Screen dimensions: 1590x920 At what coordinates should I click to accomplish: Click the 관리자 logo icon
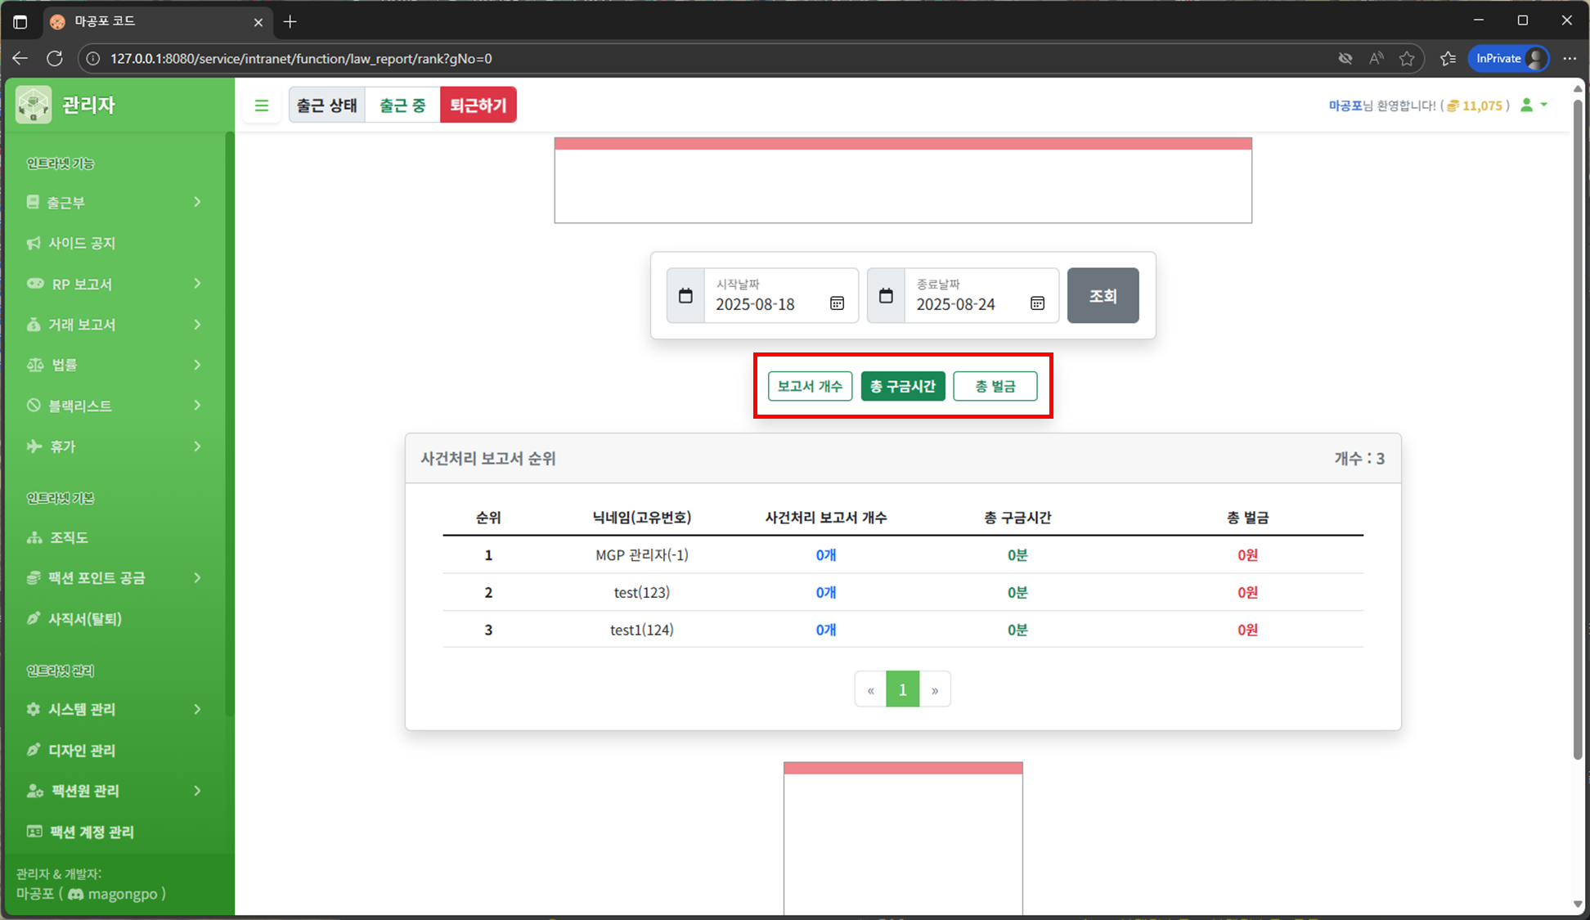click(34, 105)
